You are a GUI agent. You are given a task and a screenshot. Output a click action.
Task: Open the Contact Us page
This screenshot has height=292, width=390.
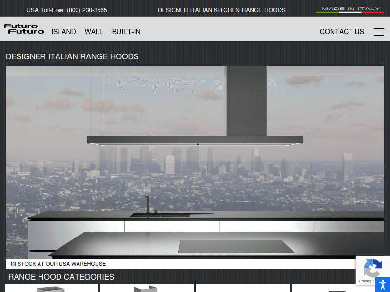click(342, 32)
